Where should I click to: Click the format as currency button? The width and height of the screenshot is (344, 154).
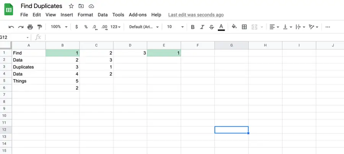point(77,27)
